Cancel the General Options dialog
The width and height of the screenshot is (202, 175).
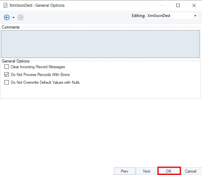coord(191,171)
